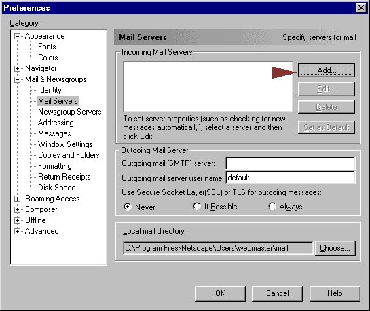Screen dimensions: 370x311
Task: Go to the Fonts settings
Action: point(47,47)
